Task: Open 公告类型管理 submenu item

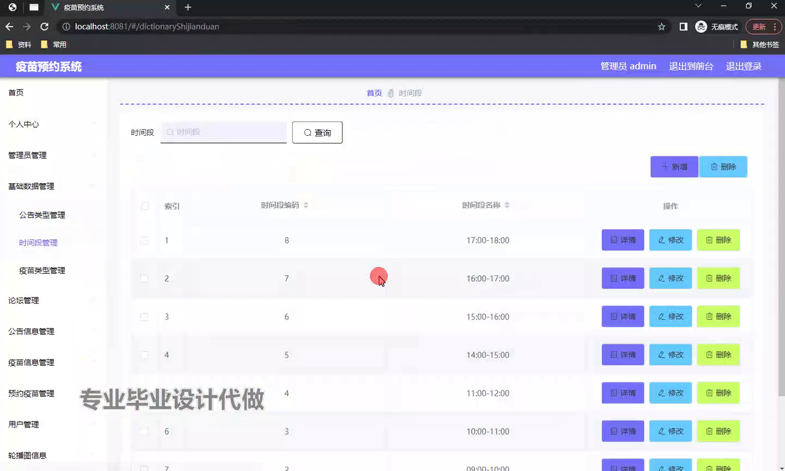Action: (x=42, y=215)
